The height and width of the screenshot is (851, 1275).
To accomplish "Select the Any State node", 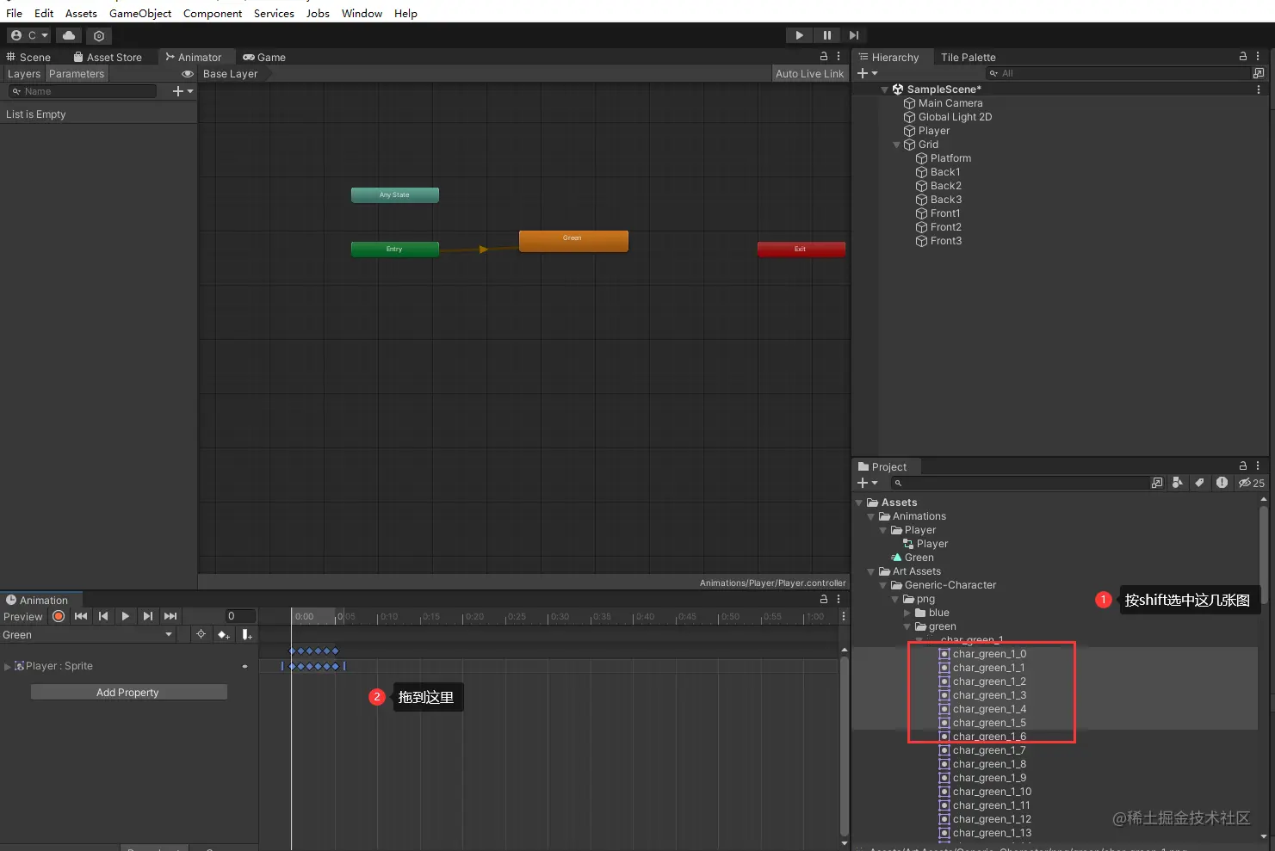I will pyautogui.click(x=395, y=195).
